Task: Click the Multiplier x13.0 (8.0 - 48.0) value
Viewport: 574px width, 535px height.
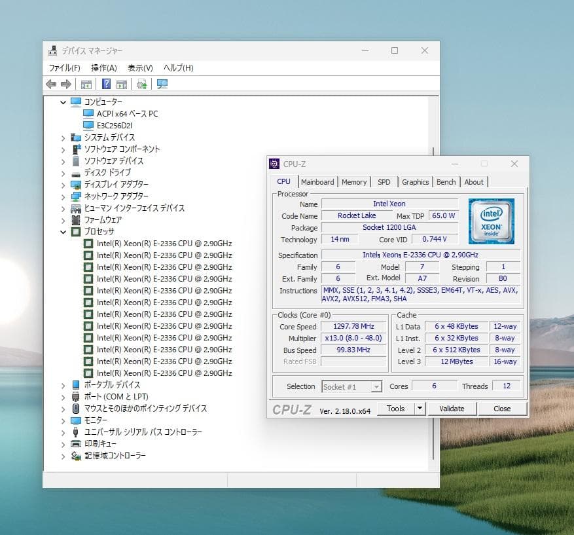Action: tap(353, 338)
